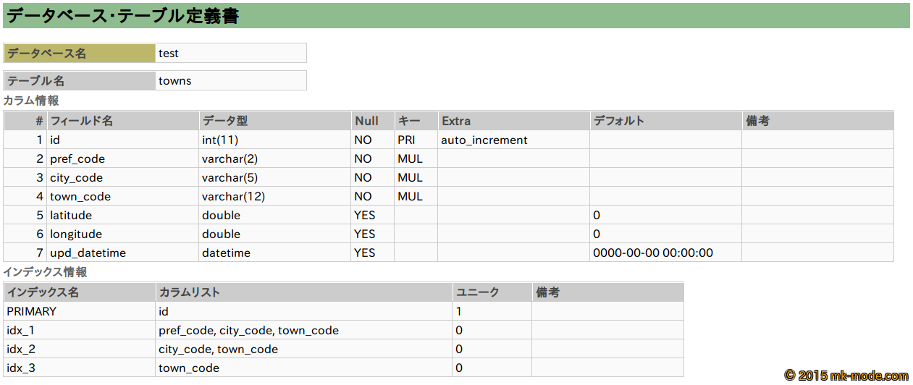
Task: Click the フィールド名 column header
Action: click(x=81, y=121)
